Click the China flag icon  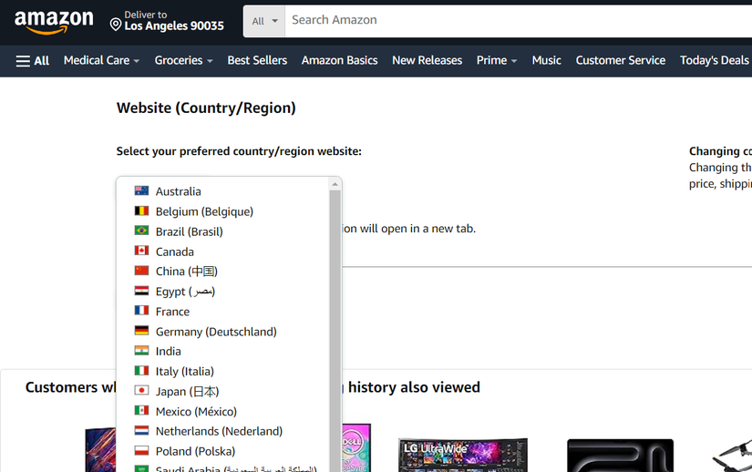click(141, 271)
